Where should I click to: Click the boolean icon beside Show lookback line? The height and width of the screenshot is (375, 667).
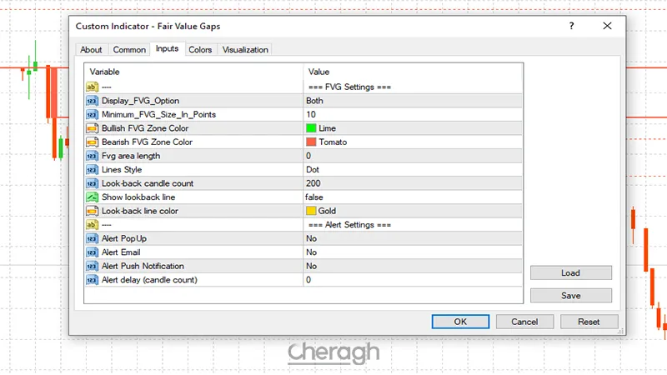(91, 197)
